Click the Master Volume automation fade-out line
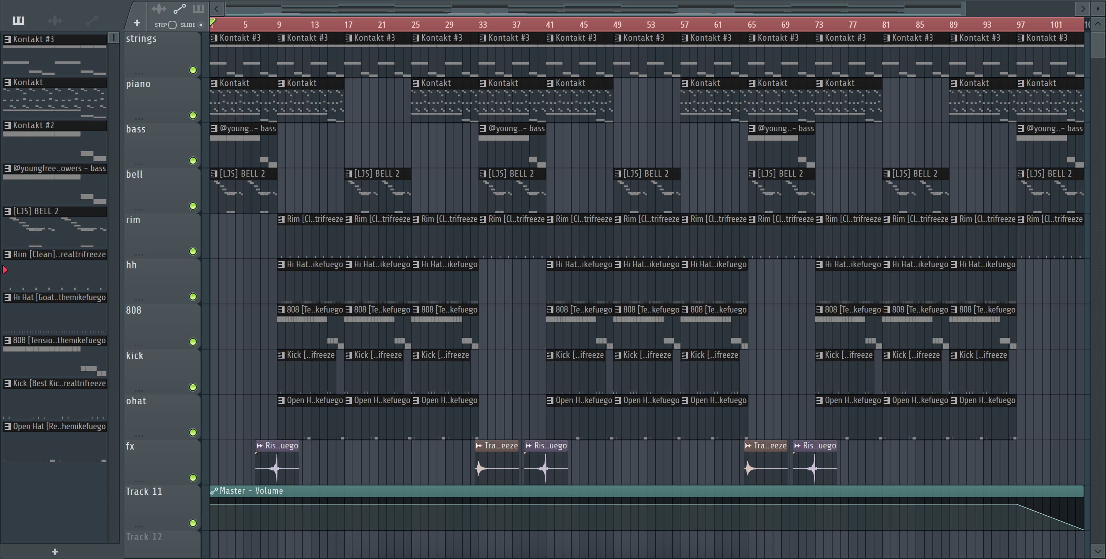The image size is (1106, 559). 1050,517
